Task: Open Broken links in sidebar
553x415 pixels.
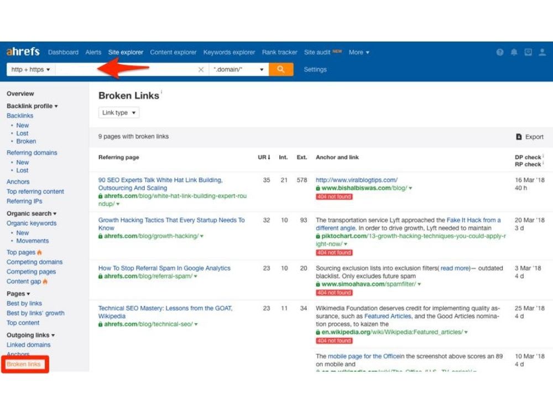Action: coord(24,364)
